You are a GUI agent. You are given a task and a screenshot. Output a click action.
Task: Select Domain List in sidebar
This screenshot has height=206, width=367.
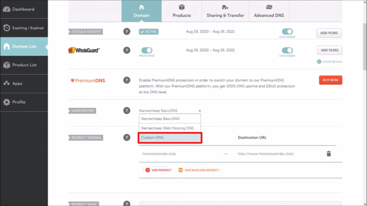click(24, 46)
